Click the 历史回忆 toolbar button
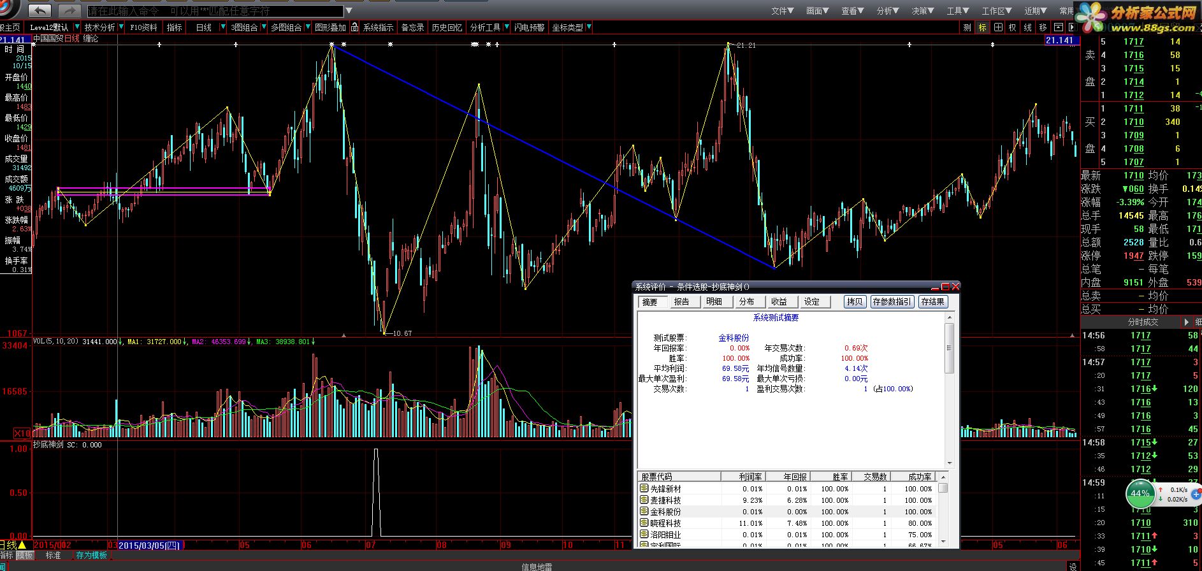Screen dimensions: 1202x571 coord(447,27)
